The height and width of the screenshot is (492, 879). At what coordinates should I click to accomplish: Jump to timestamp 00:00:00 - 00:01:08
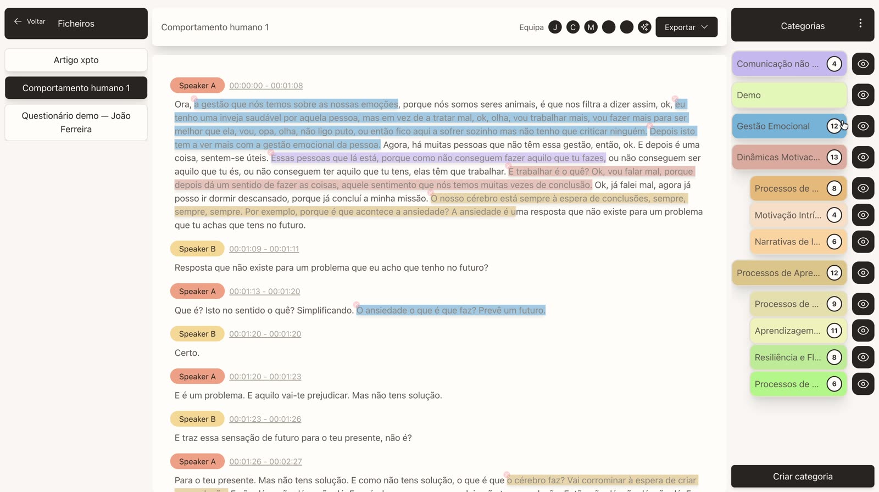coord(266,86)
